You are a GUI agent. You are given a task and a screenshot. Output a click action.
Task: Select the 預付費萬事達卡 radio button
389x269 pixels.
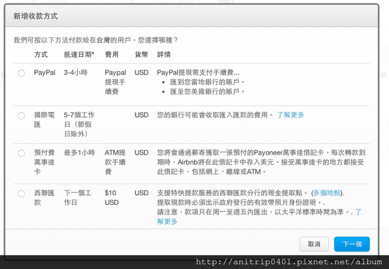pyautogui.click(x=21, y=153)
